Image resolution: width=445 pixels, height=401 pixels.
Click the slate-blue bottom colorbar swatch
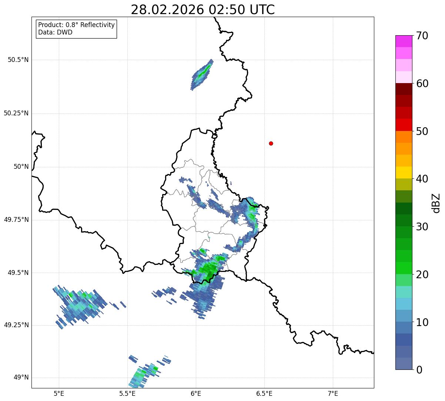[404, 364]
